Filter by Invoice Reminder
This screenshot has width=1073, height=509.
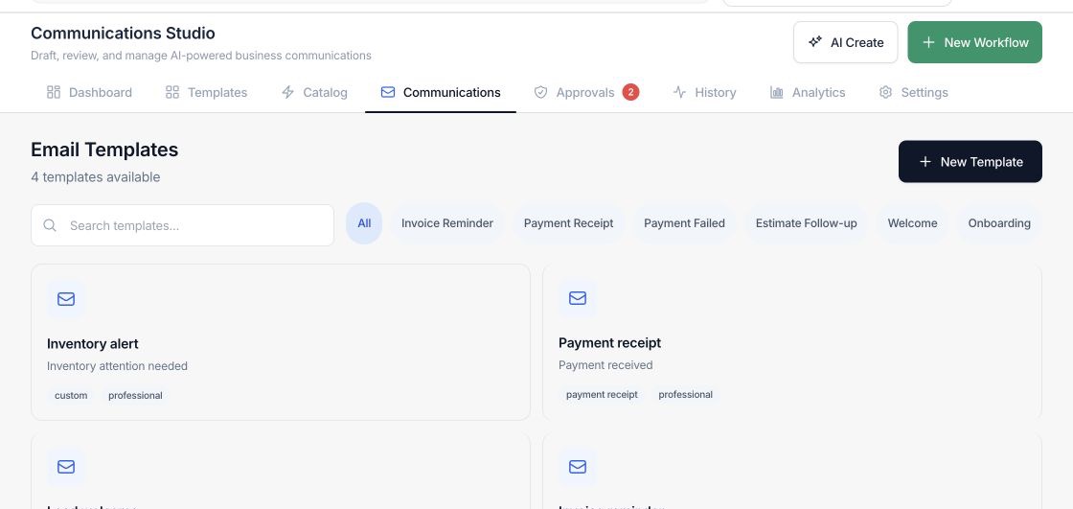coord(446,223)
